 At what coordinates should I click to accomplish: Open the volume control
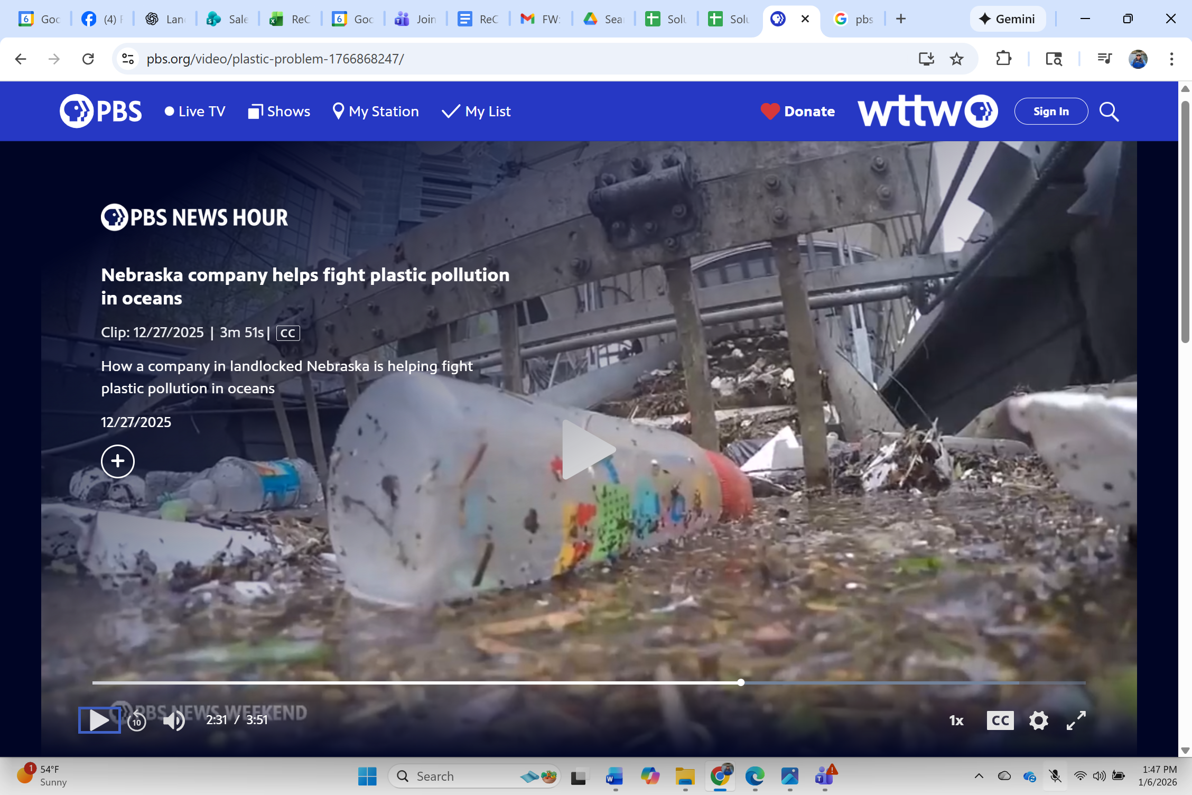(174, 720)
